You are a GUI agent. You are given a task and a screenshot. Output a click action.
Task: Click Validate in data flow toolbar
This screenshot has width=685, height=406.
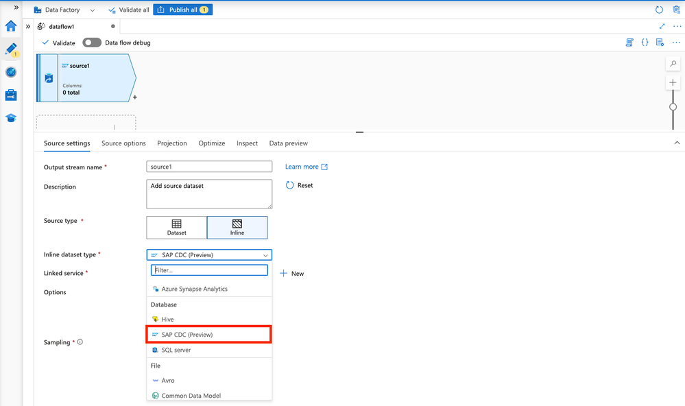pos(58,43)
